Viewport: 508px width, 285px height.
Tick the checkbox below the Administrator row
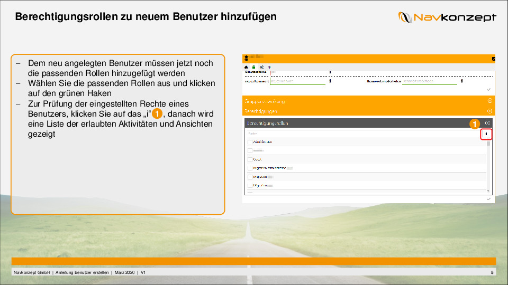pyautogui.click(x=250, y=150)
